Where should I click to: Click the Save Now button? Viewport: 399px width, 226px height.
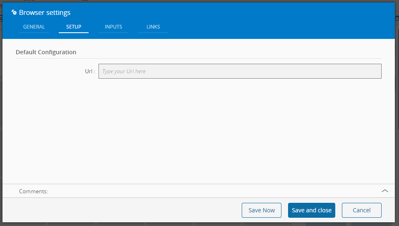[261, 210]
